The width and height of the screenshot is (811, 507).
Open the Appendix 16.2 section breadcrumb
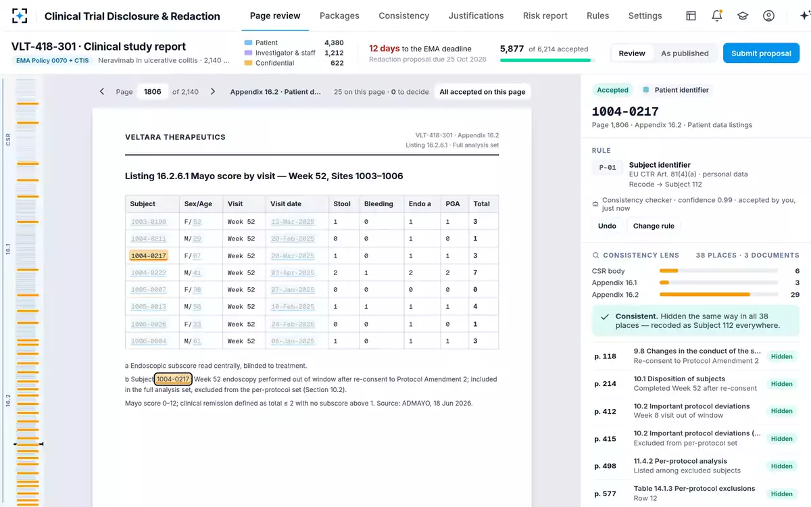pyautogui.click(x=275, y=92)
